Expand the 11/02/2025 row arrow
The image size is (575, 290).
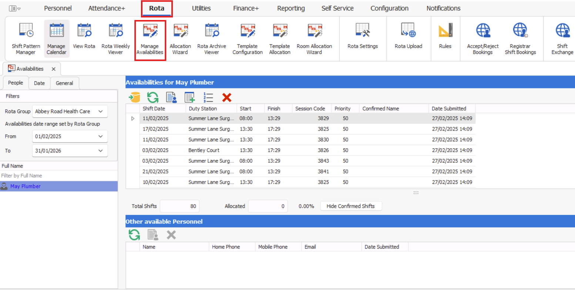click(x=133, y=119)
